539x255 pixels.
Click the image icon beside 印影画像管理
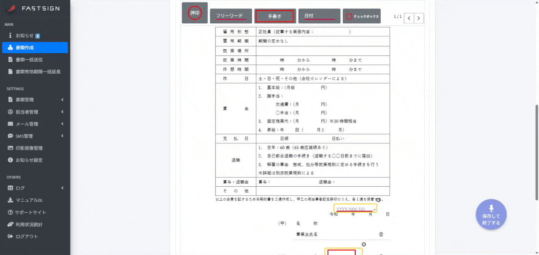coord(10,148)
